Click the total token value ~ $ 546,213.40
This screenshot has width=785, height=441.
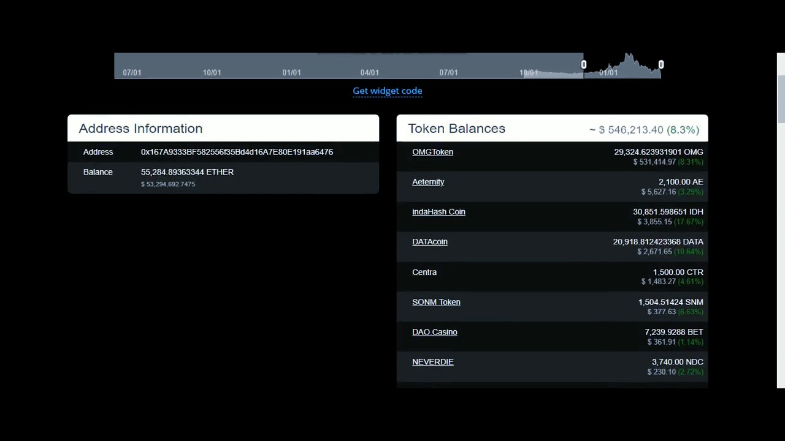[x=626, y=130]
